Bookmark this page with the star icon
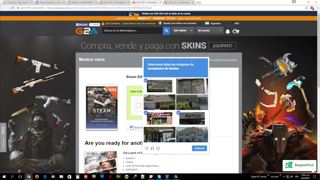This screenshot has height=180, width=320. (306, 8)
